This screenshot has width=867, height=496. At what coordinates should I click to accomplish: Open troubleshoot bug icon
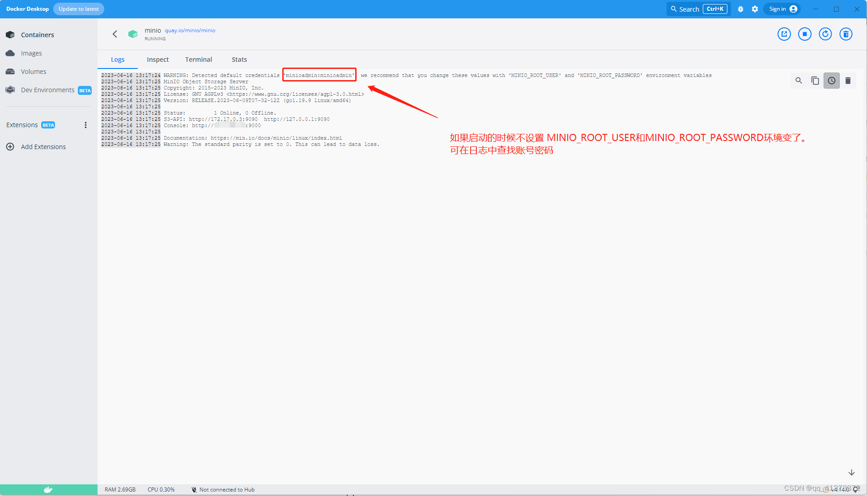point(740,9)
